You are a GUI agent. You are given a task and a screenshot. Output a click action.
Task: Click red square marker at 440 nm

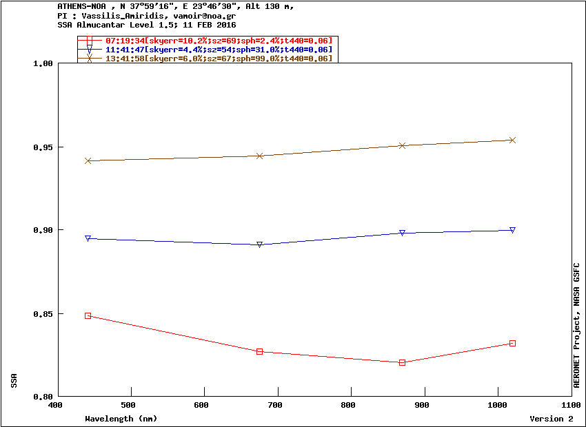pyautogui.click(x=88, y=315)
